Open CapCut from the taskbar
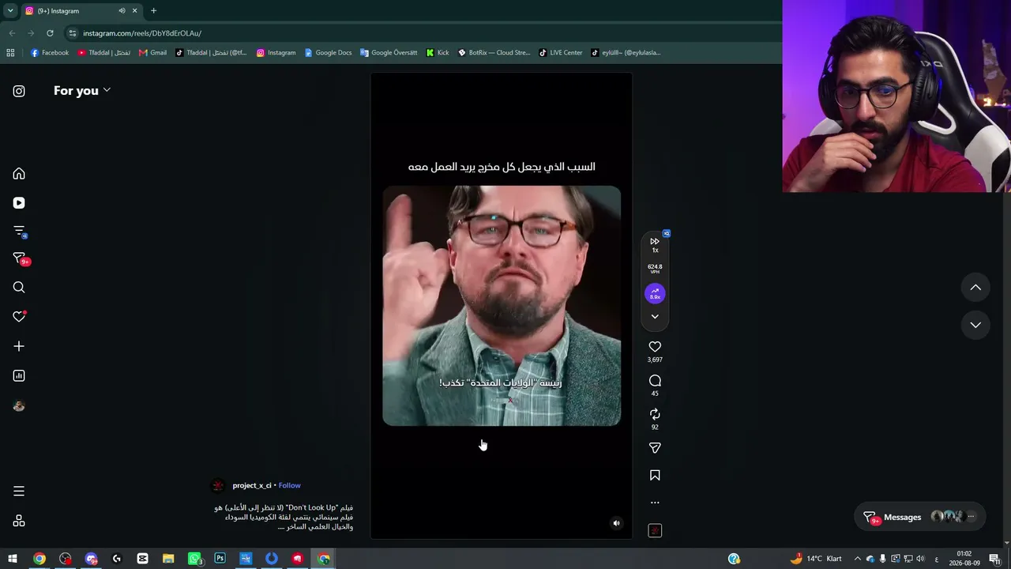 [x=142, y=559]
